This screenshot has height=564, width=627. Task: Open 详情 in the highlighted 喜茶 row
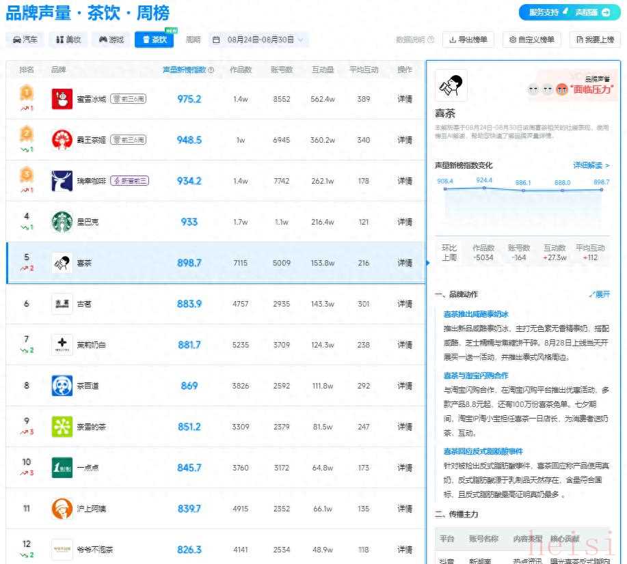tap(405, 263)
